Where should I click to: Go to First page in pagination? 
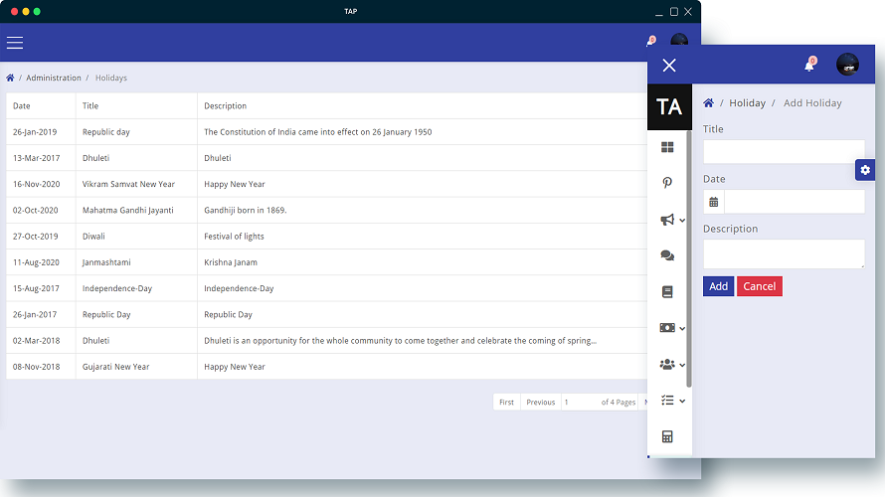pyautogui.click(x=506, y=403)
